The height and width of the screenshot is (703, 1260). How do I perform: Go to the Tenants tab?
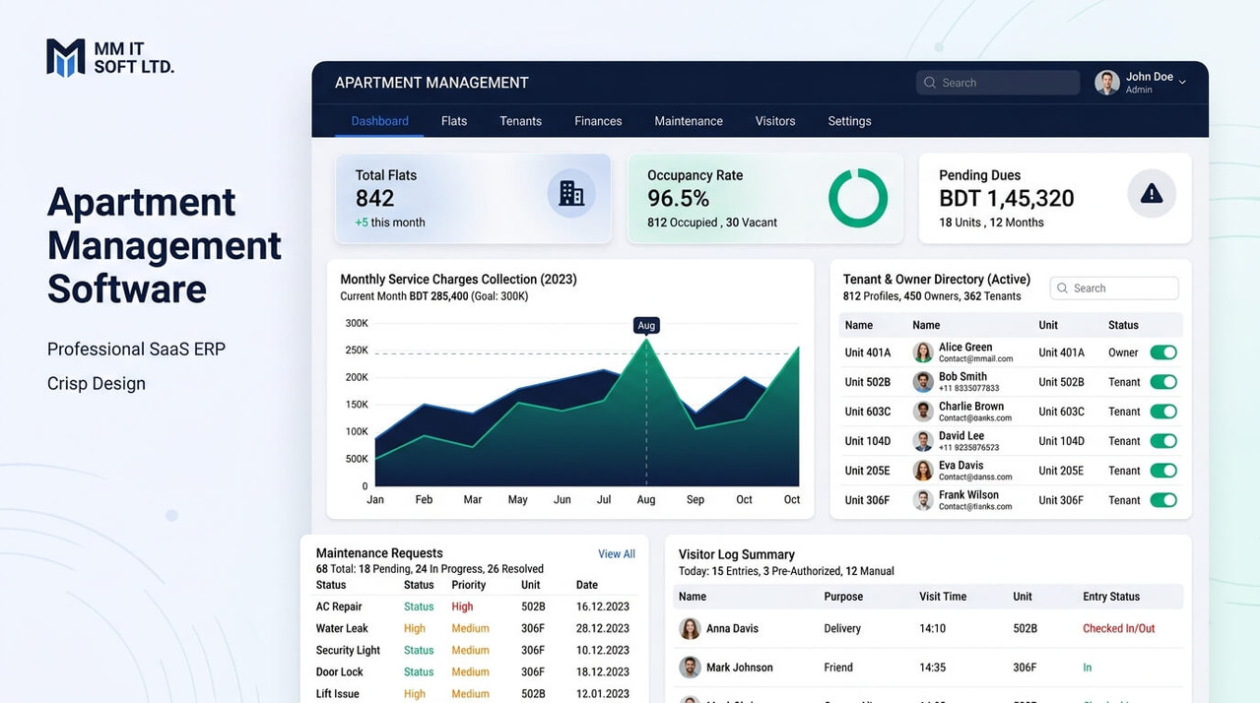[520, 121]
